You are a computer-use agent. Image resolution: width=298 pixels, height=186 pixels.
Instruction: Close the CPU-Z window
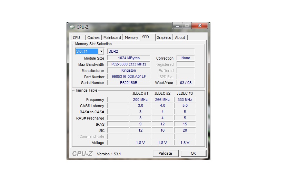tap(200, 25)
